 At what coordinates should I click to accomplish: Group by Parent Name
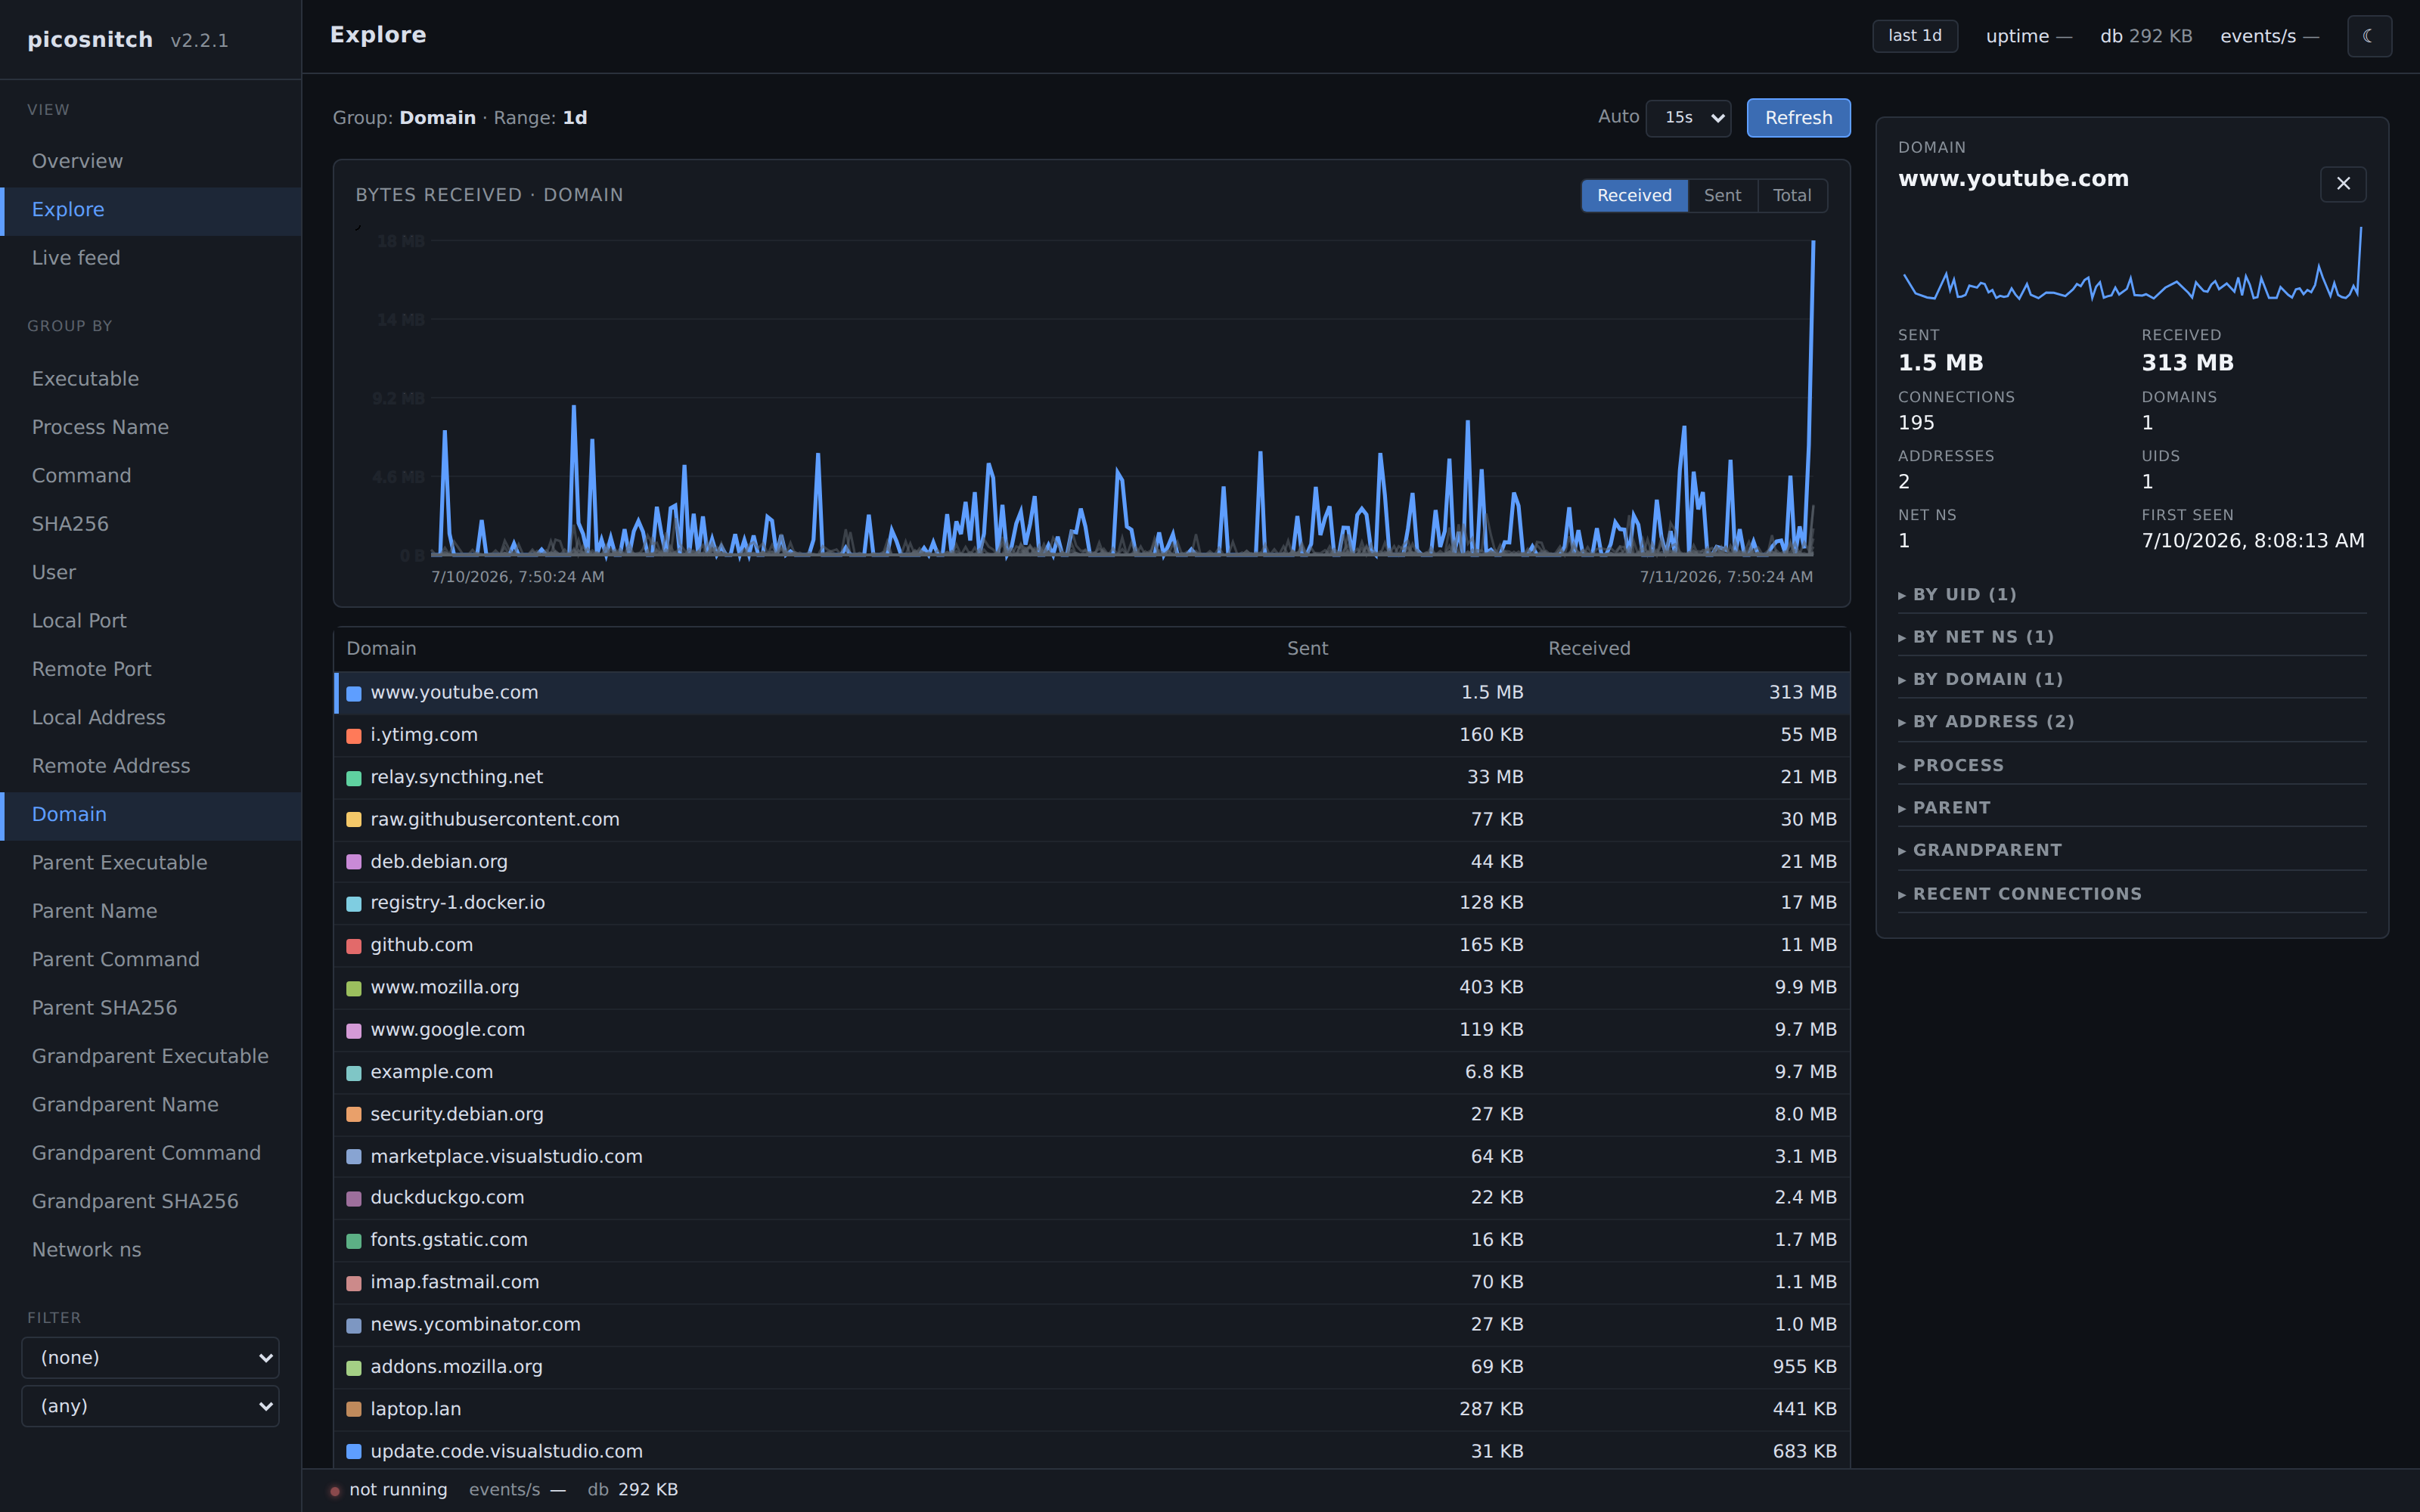151,911
